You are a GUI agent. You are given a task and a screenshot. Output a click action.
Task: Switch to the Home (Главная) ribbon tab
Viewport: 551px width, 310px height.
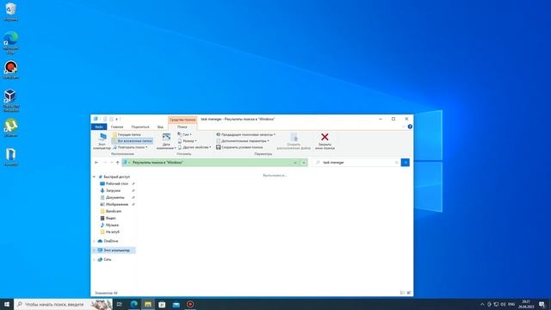117,127
